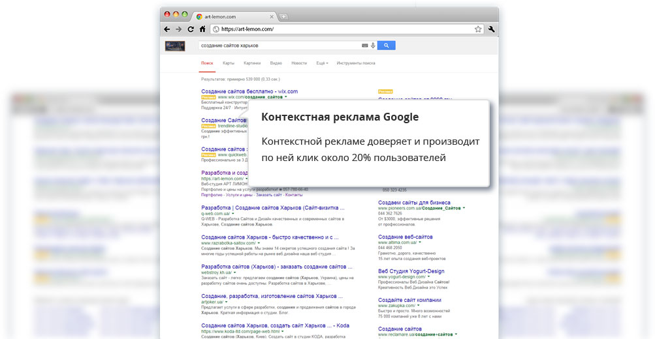Switch to the Картинки tab
This screenshot has width=655, height=339.
(x=252, y=63)
